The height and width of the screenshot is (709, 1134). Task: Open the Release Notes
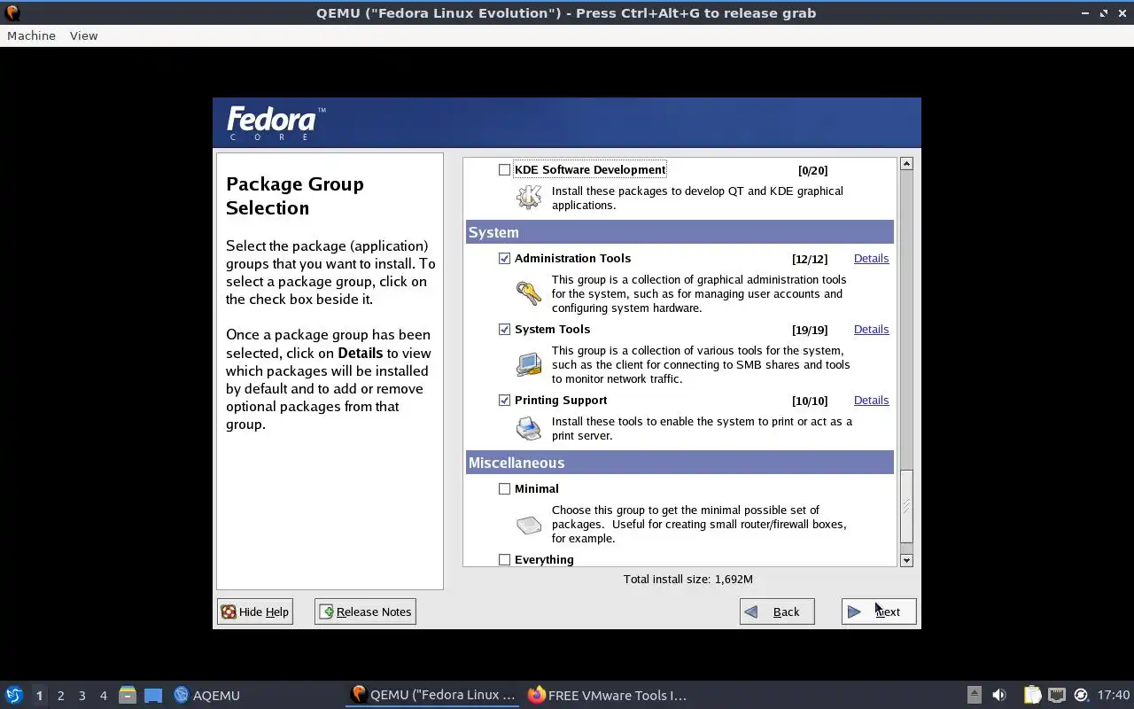tap(365, 612)
